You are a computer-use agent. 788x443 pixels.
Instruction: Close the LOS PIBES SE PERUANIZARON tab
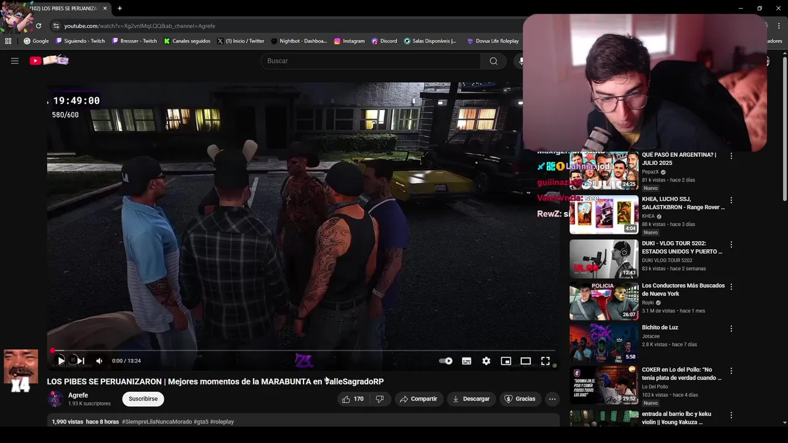tap(105, 8)
